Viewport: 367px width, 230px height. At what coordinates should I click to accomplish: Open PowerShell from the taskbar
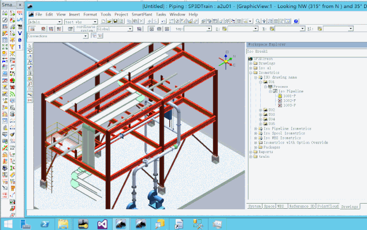(x=44, y=224)
